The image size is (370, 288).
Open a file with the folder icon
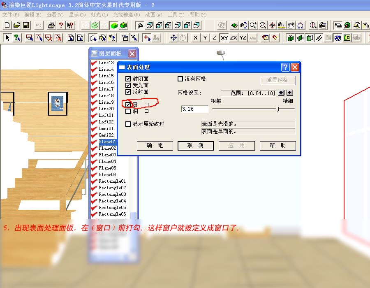point(16,25)
